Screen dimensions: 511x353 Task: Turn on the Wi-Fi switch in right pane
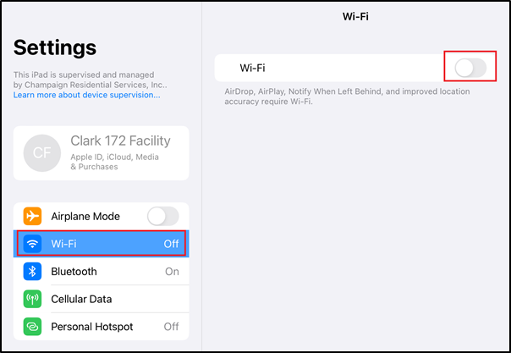(x=470, y=68)
